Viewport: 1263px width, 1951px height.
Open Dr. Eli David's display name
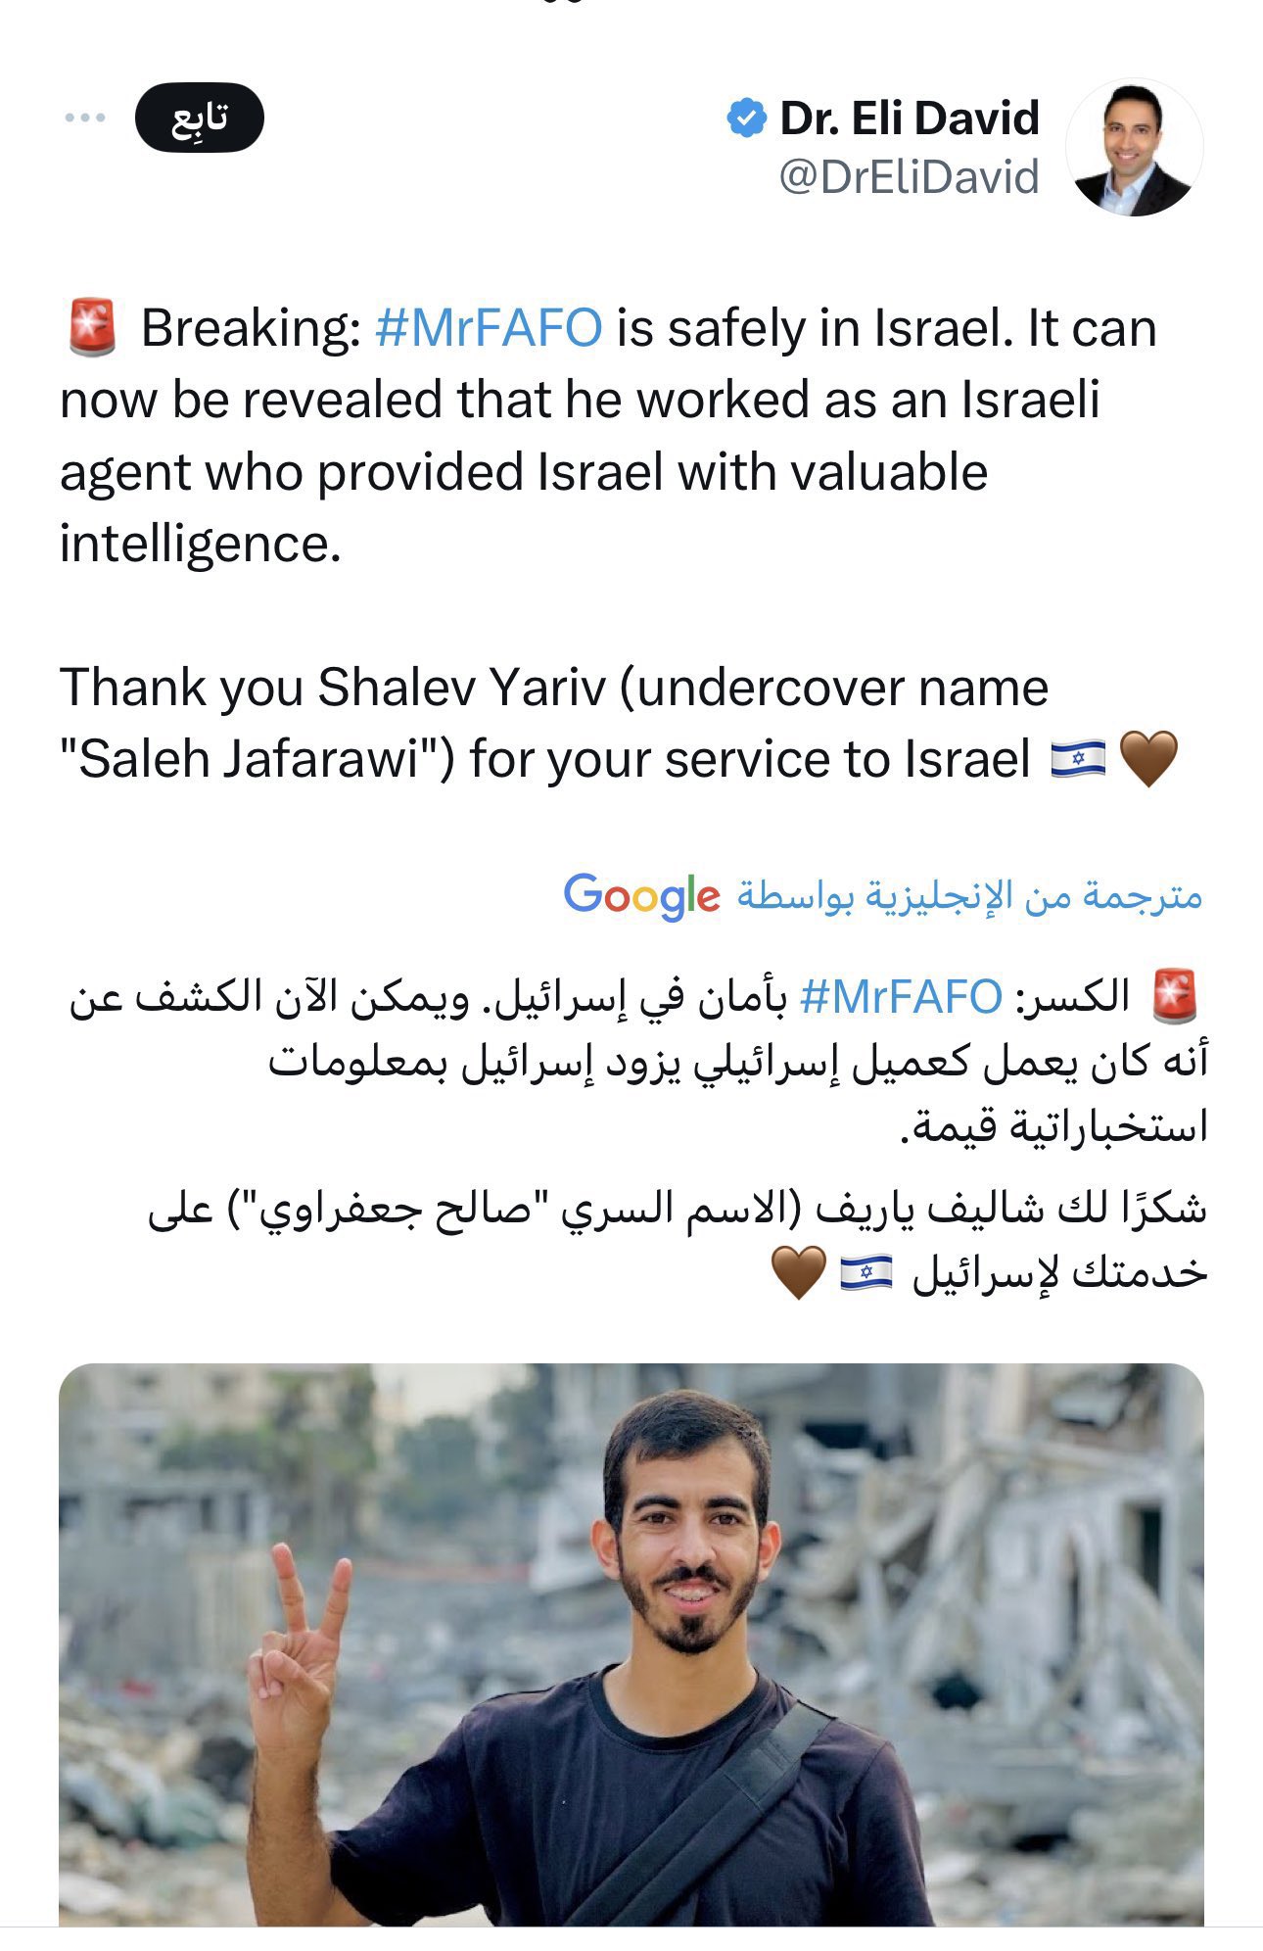tap(909, 119)
